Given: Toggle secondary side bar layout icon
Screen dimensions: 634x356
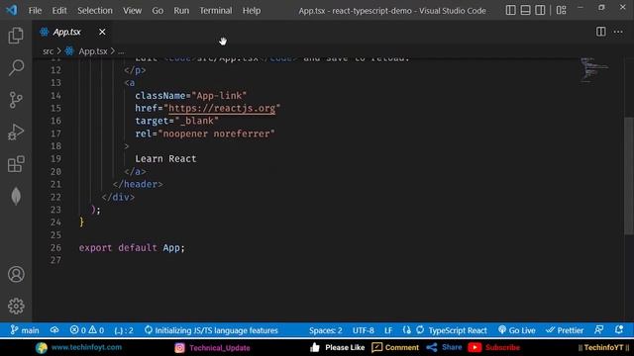Looking at the screenshot, I should point(540,10).
